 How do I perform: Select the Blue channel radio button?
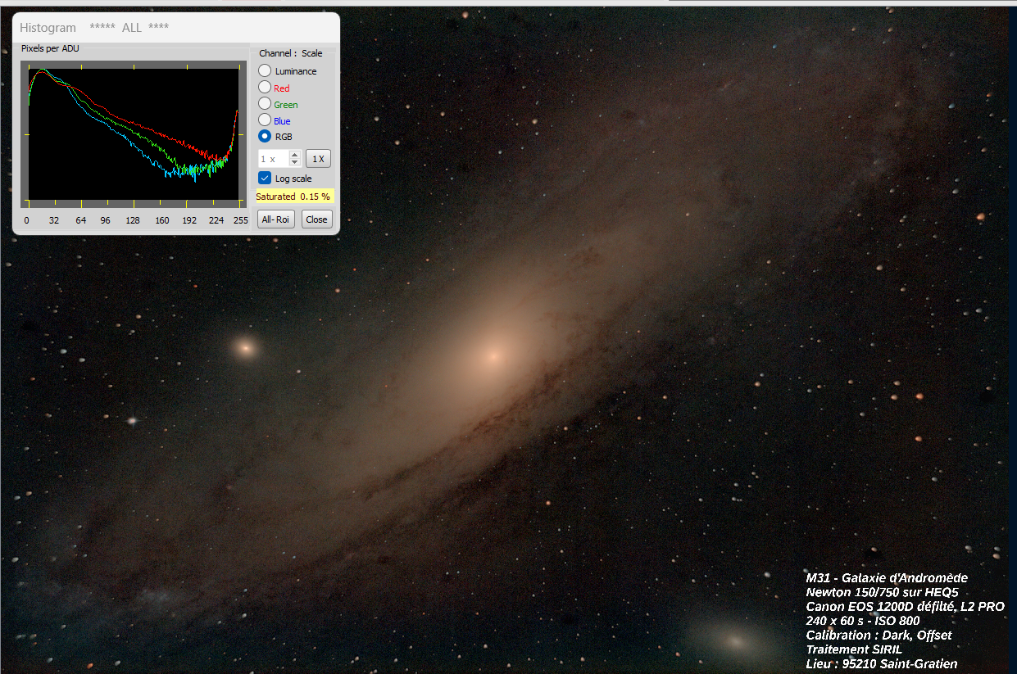point(265,120)
